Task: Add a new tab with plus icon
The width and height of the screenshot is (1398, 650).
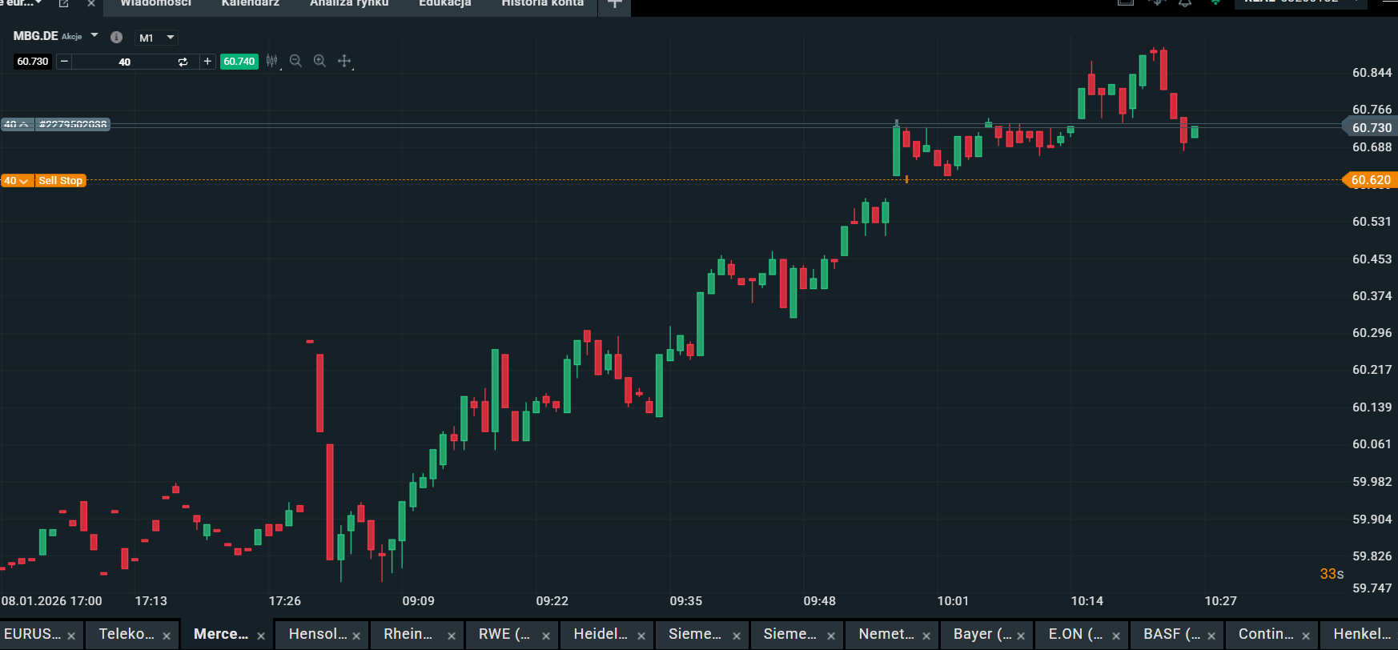Action: 614,5
